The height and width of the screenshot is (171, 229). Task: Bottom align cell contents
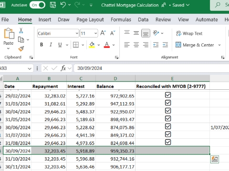146,33
